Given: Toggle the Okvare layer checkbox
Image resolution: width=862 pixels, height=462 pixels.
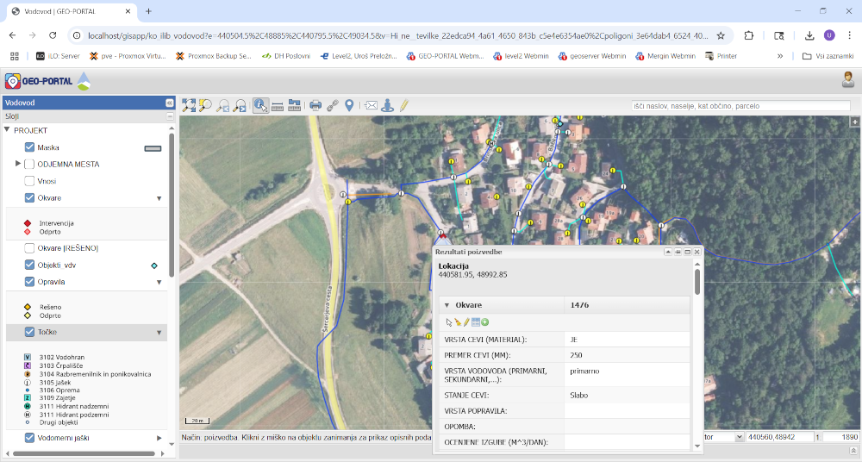Looking at the screenshot, I should click(29, 198).
